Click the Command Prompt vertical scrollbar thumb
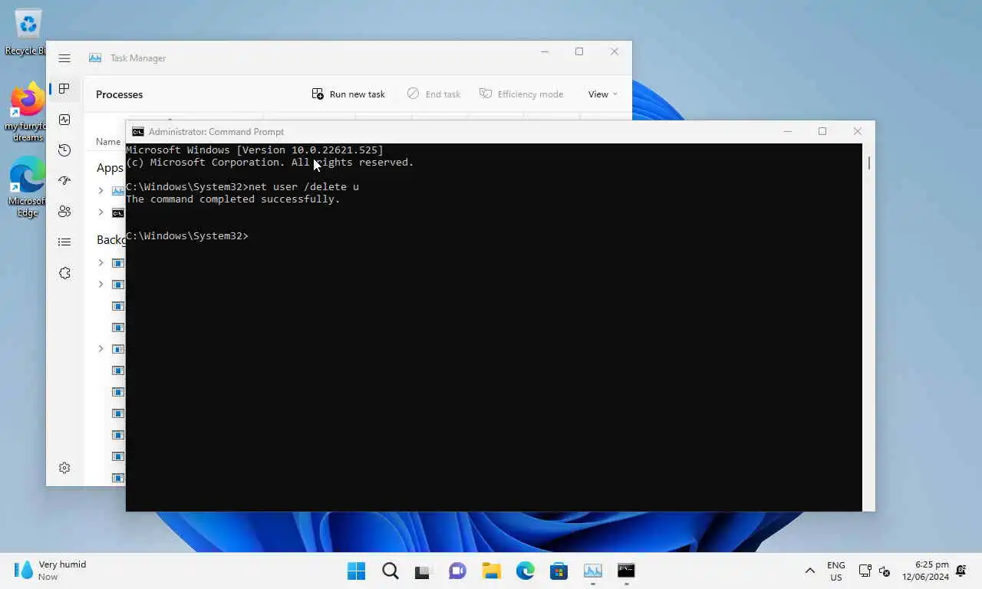 (x=869, y=163)
